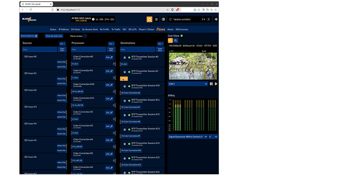The image size is (364, 175).
Task: Click Toggle filters in Destinations column
Action: [x=160, y=50]
